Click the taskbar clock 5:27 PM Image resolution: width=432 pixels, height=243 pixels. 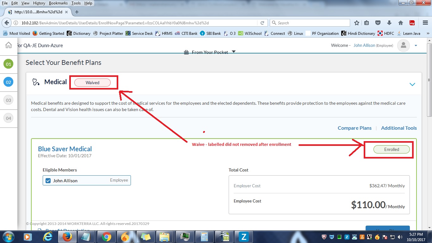(x=416, y=234)
